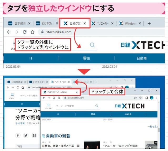
Task: Click the home icon in the front window
Action: click(59, 98)
